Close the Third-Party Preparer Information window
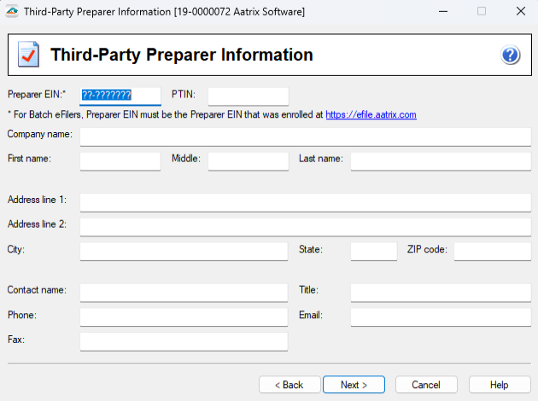This screenshot has height=401, width=538. 520,12
